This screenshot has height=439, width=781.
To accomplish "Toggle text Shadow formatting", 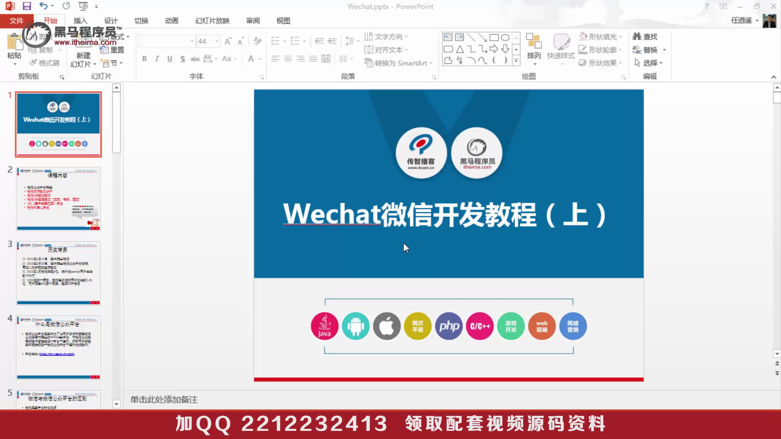I will point(183,59).
